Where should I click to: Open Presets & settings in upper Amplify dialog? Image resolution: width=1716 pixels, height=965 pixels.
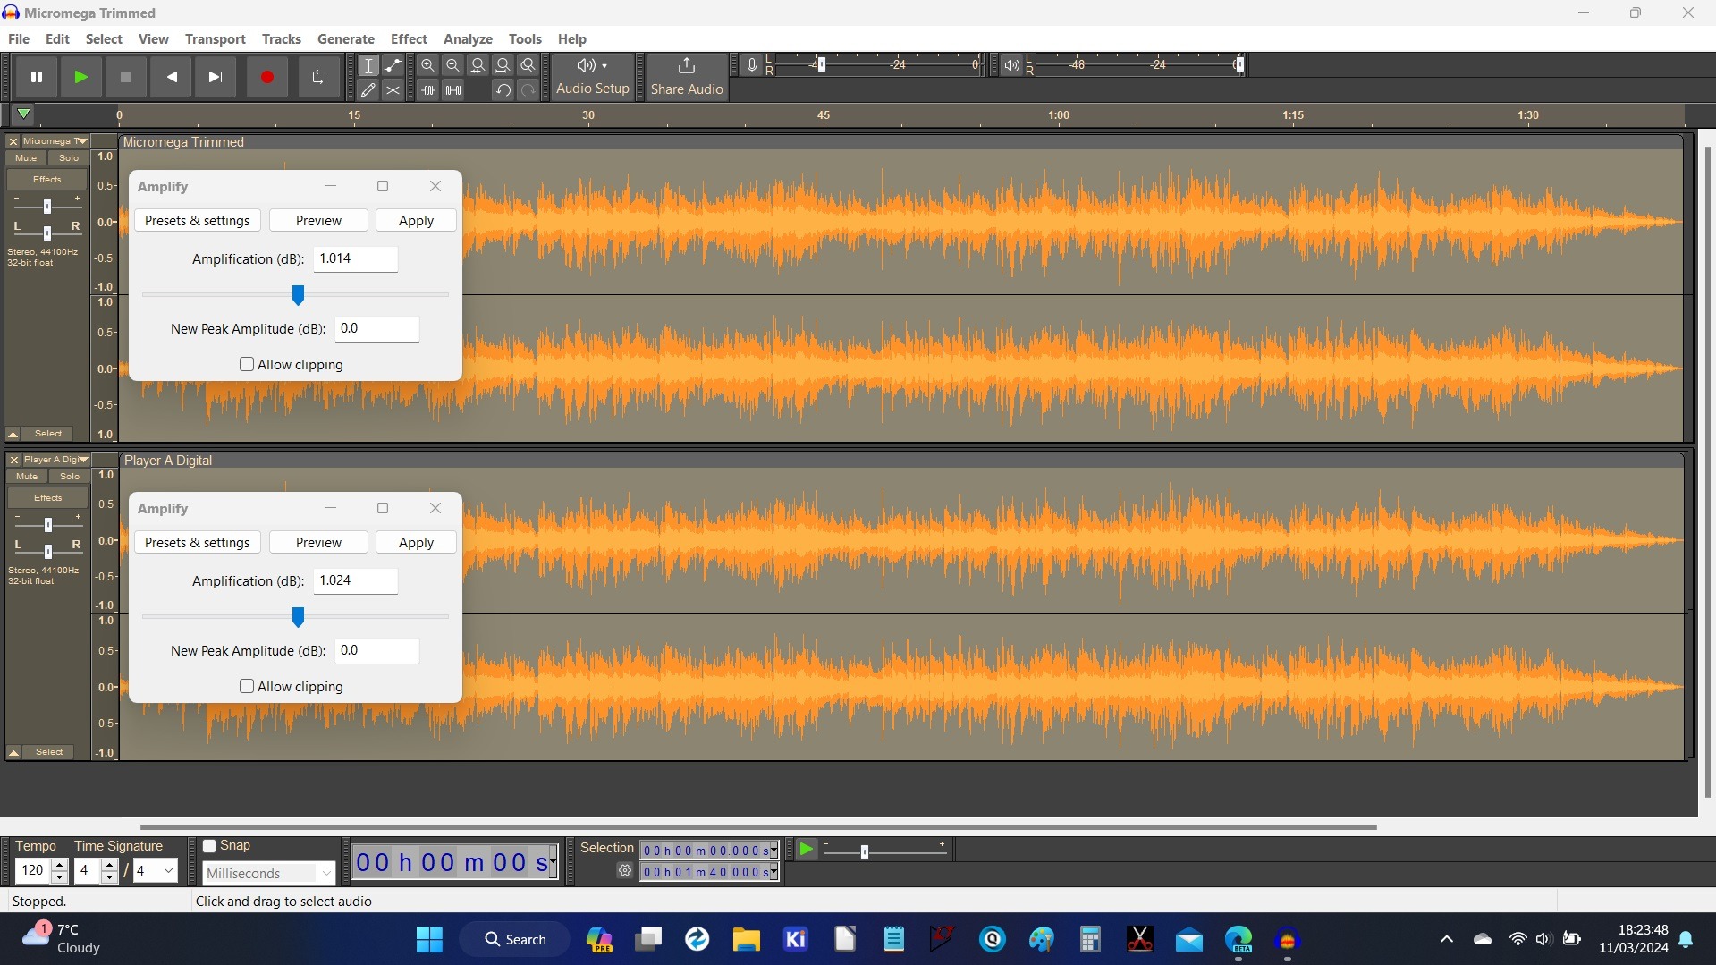tap(198, 220)
